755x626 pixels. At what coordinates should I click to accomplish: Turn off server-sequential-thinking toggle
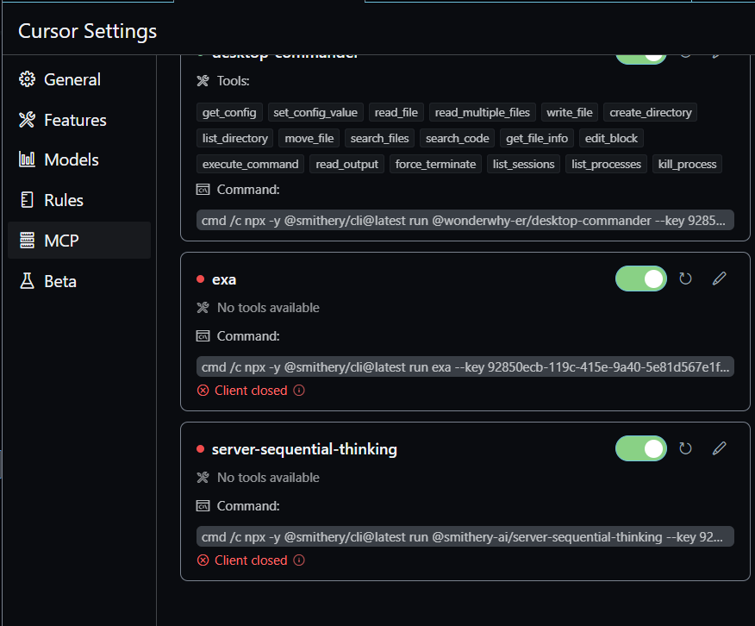point(641,448)
